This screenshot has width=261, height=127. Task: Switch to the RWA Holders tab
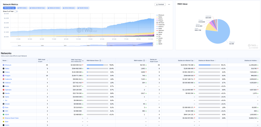[x=22, y=8]
